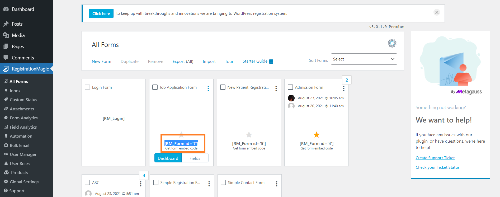Star the New Patient Registration form
This screenshot has height=197, width=500.
coord(249,135)
